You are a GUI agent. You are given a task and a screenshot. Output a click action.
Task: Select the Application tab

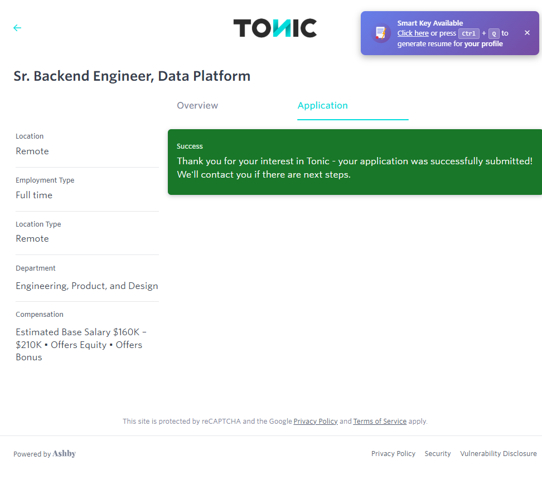tap(322, 106)
